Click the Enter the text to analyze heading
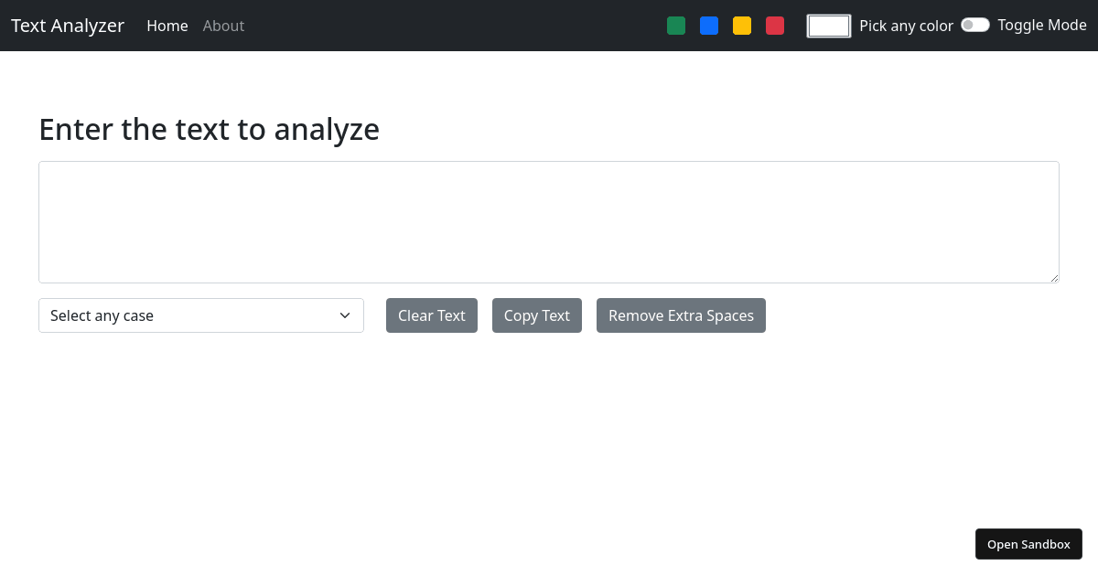 209,129
